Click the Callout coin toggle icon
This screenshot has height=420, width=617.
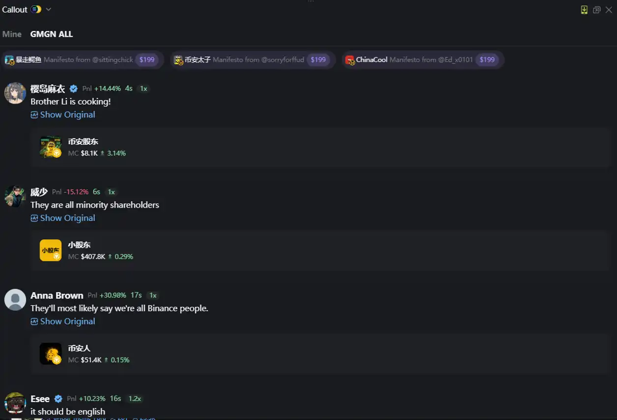click(x=36, y=9)
